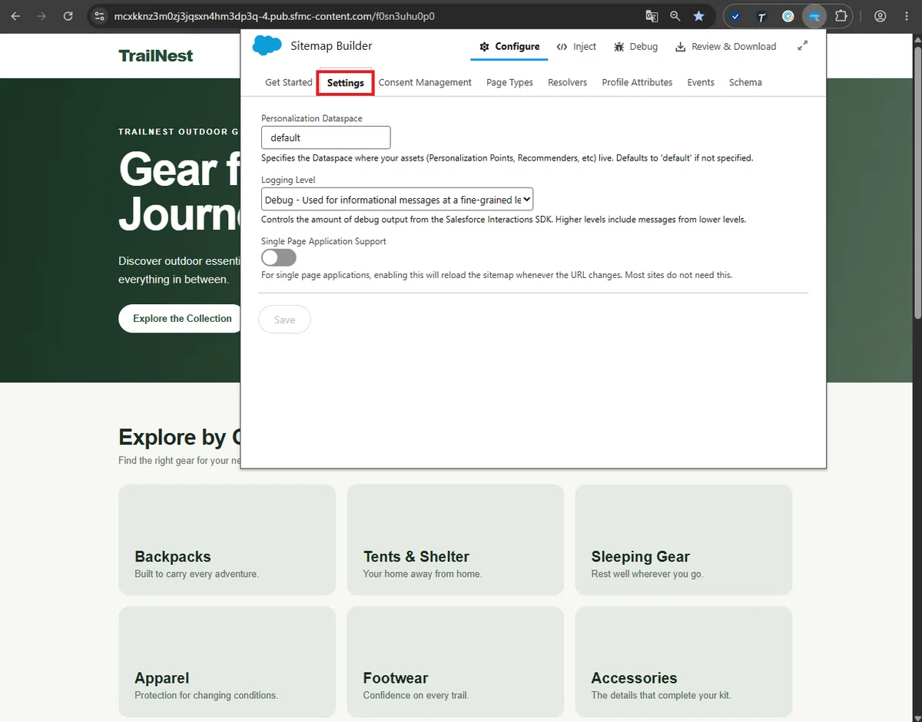Toggle Single Page Application Support switch
Screen dimensions: 922x722
click(x=279, y=257)
